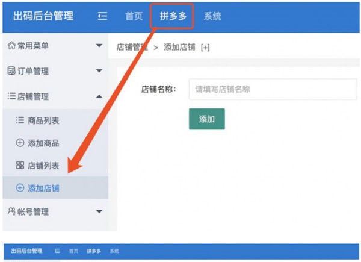Screen dimensions: 361x262
Task: Click the 出码后台管理 title in top header
Action: coord(43,16)
